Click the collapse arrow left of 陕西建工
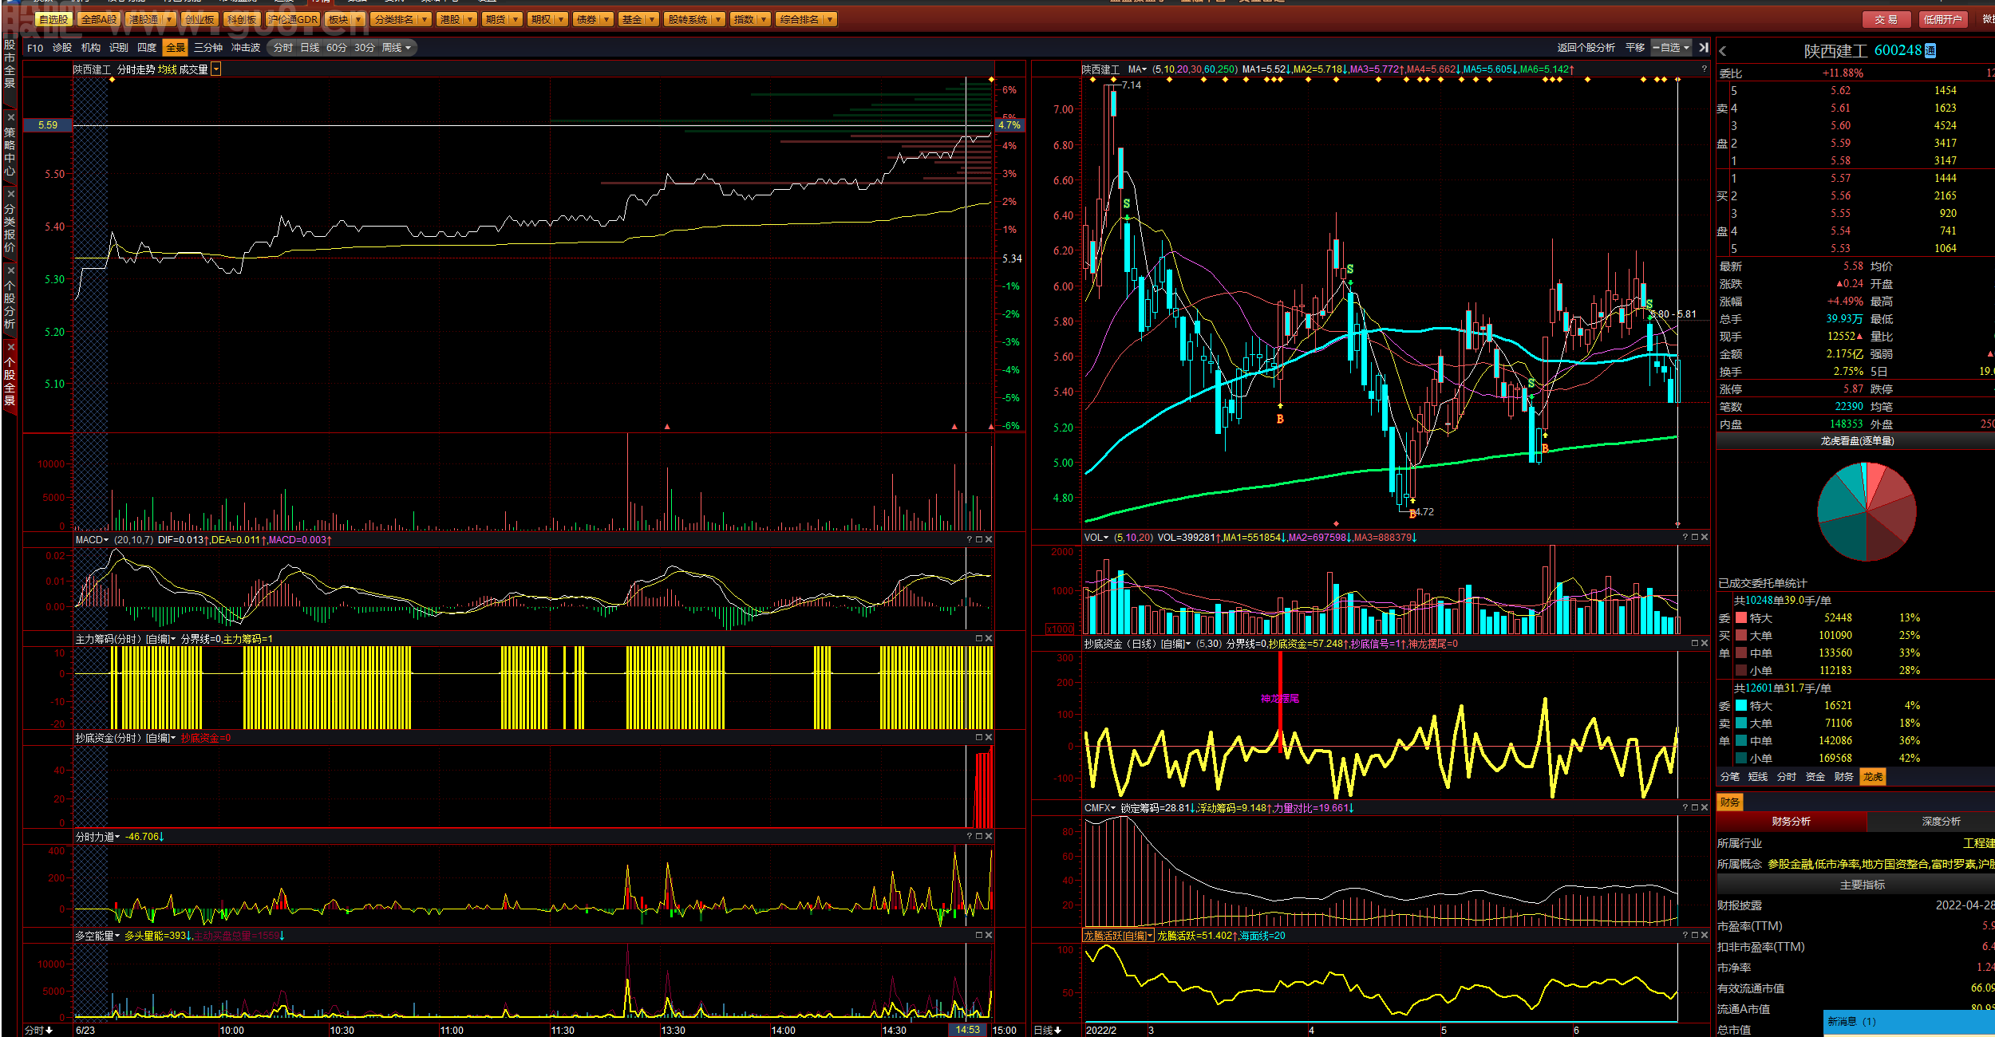This screenshot has height=1037, width=1995. 1723,51
